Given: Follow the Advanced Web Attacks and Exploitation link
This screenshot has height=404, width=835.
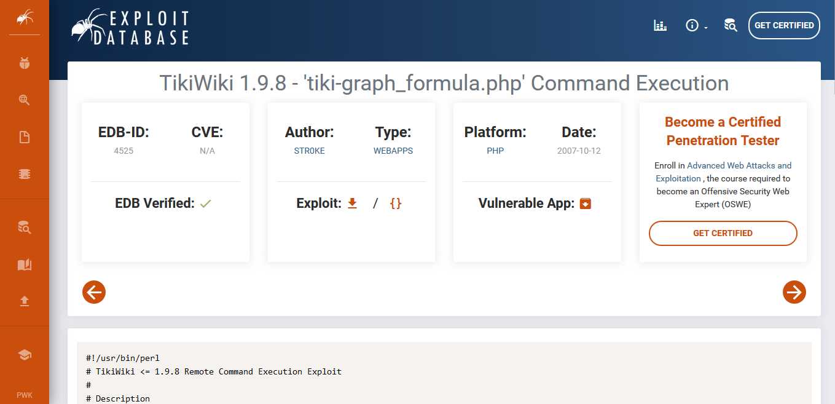Looking at the screenshot, I should click(x=724, y=172).
